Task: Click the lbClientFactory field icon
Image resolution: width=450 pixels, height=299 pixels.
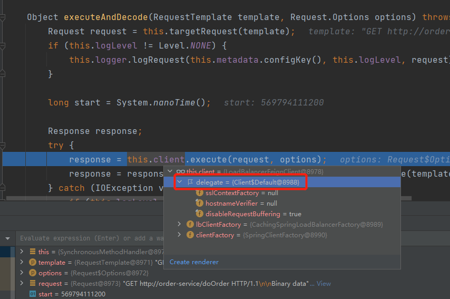Action: click(190, 225)
